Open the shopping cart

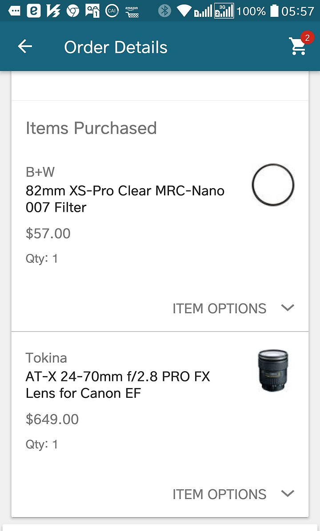click(297, 47)
